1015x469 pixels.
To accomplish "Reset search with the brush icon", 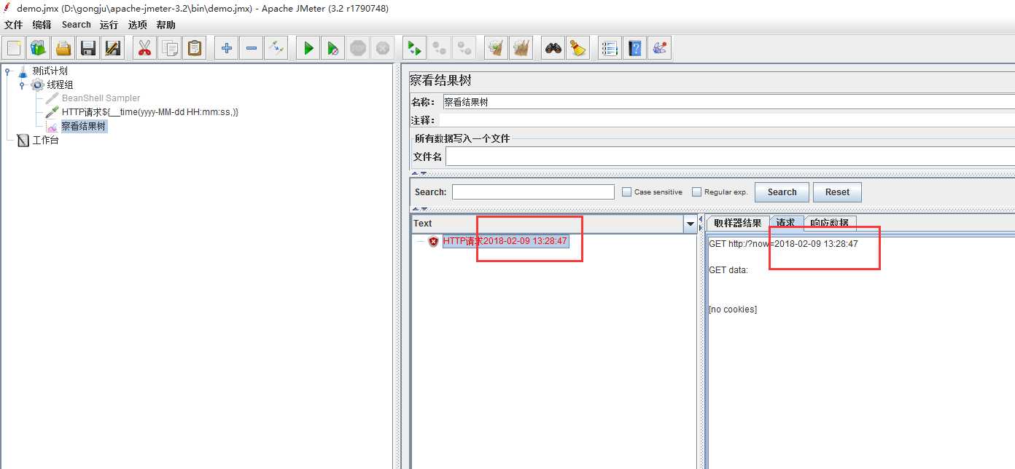I will (x=577, y=48).
